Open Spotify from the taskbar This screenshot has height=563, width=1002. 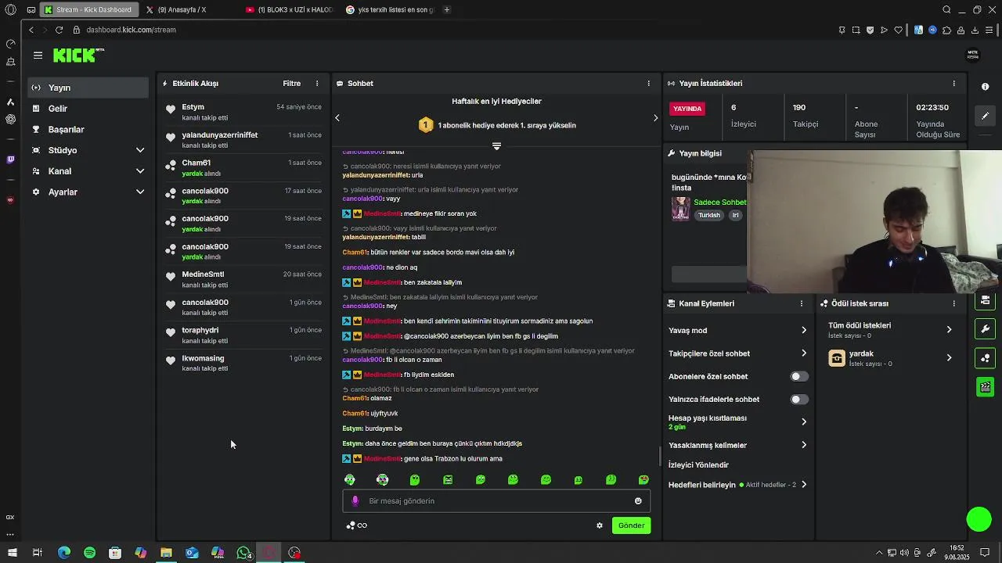(x=89, y=553)
